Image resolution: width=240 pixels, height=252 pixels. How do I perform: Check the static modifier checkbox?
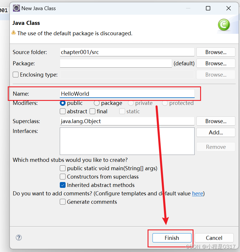[x=122, y=111]
